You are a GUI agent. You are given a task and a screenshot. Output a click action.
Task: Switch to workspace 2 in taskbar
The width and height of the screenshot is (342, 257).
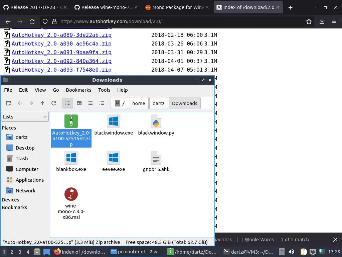pyautogui.click(x=12, y=252)
